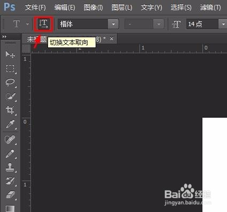Click the white document canvas
This screenshot has height=212, width=227.
click(x=215, y=164)
